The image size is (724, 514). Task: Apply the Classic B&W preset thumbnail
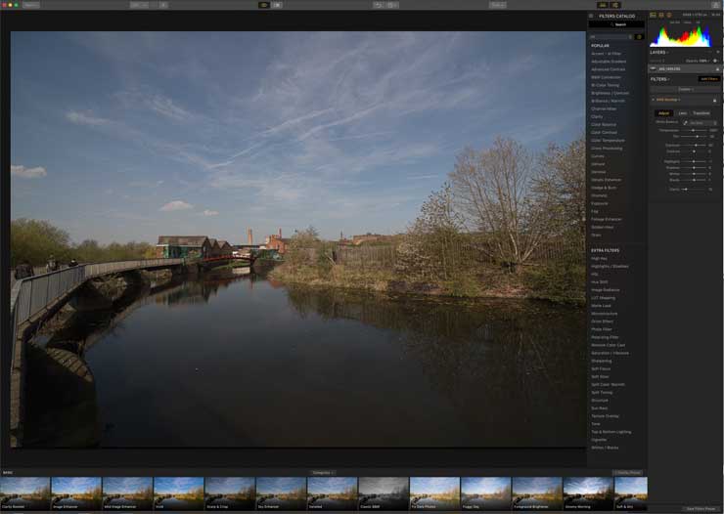(x=384, y=493)
